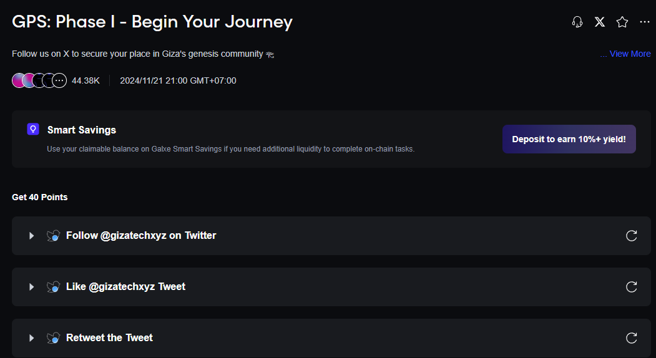656x358 pixels.
Task: Click the Twitter bird icon beside Like task
Action: click(x=53, y=287)
